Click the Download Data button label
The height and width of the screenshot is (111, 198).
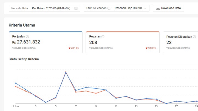coord(171,8)
